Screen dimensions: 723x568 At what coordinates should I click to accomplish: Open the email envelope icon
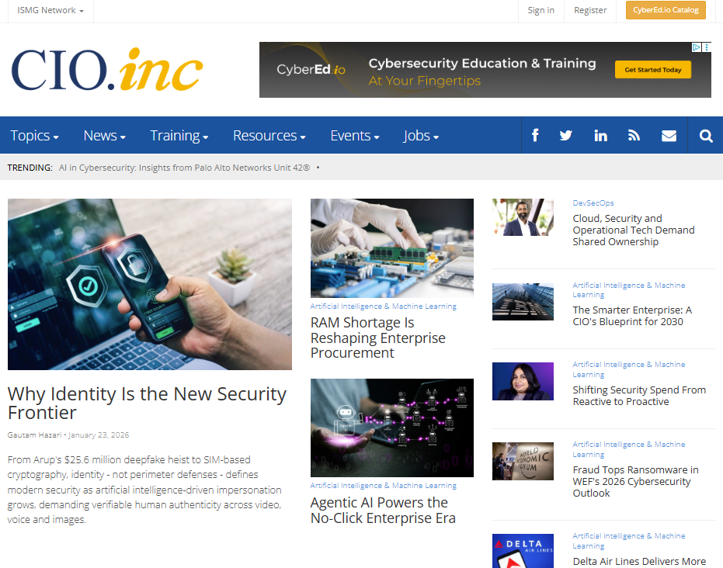coord(669,136)
